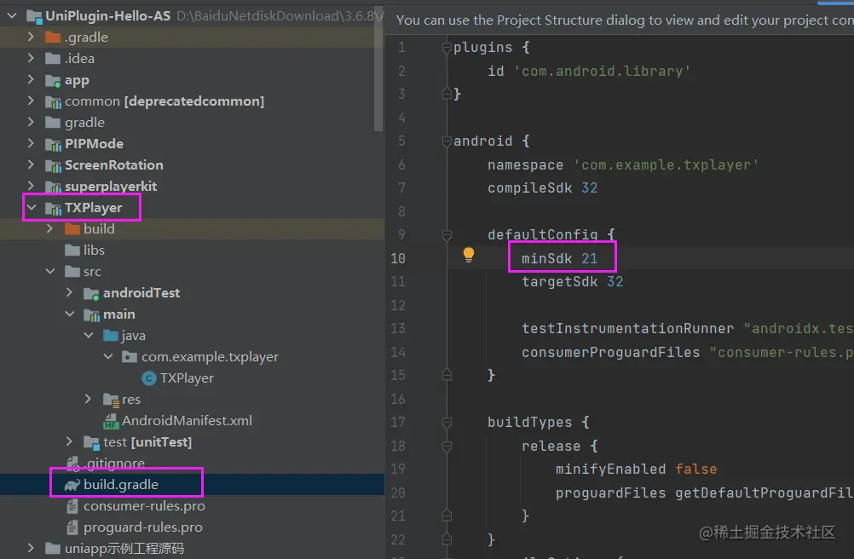
Task: Select the build.gradle file
Action: [x=121, y=484]
